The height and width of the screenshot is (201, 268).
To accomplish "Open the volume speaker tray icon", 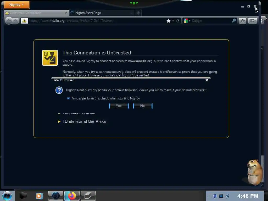I will point(227,196).
